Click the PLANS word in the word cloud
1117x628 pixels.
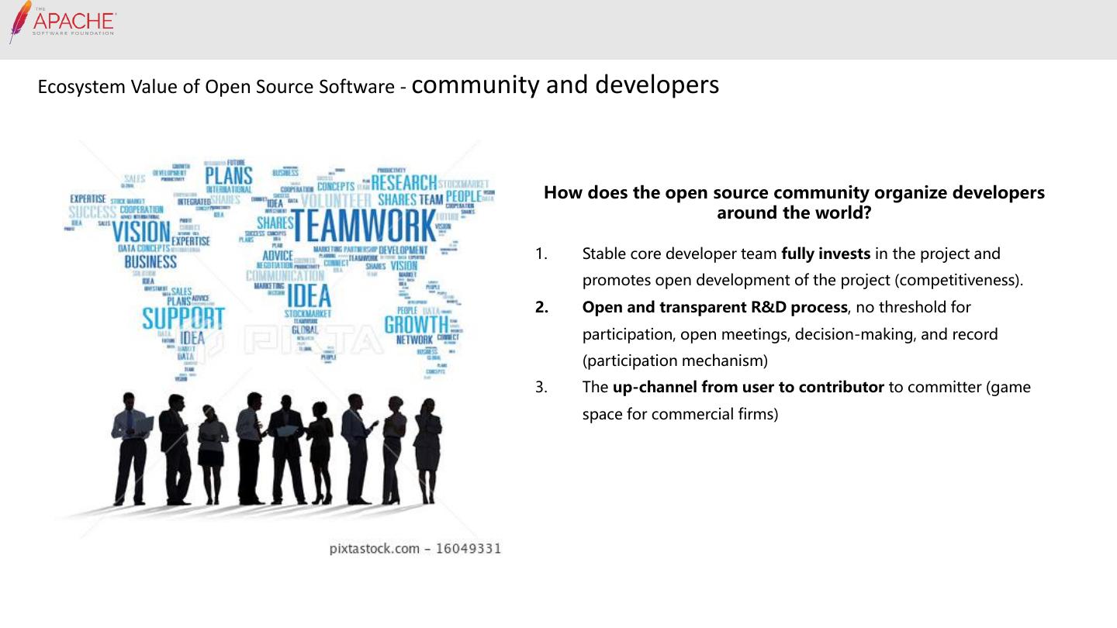[x=229, y=174]
